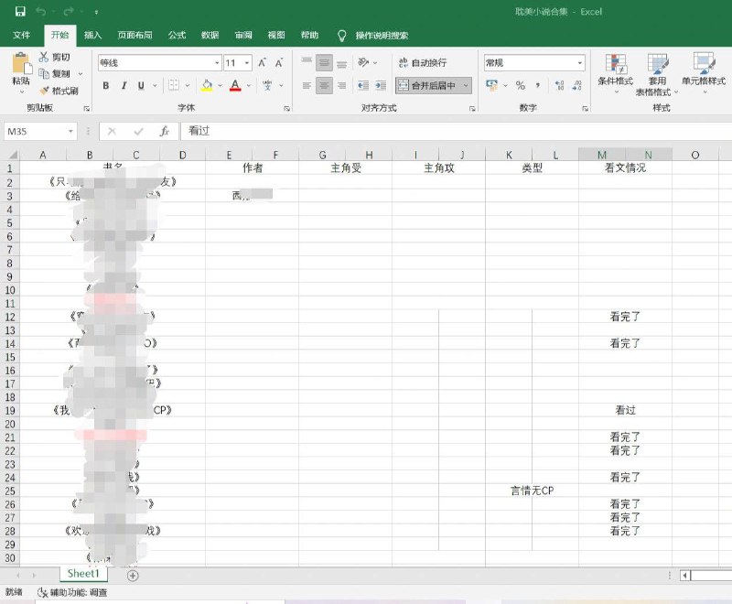732x604 pixels.
Task: Apply the red Font Color
Action: pos(235,84)
